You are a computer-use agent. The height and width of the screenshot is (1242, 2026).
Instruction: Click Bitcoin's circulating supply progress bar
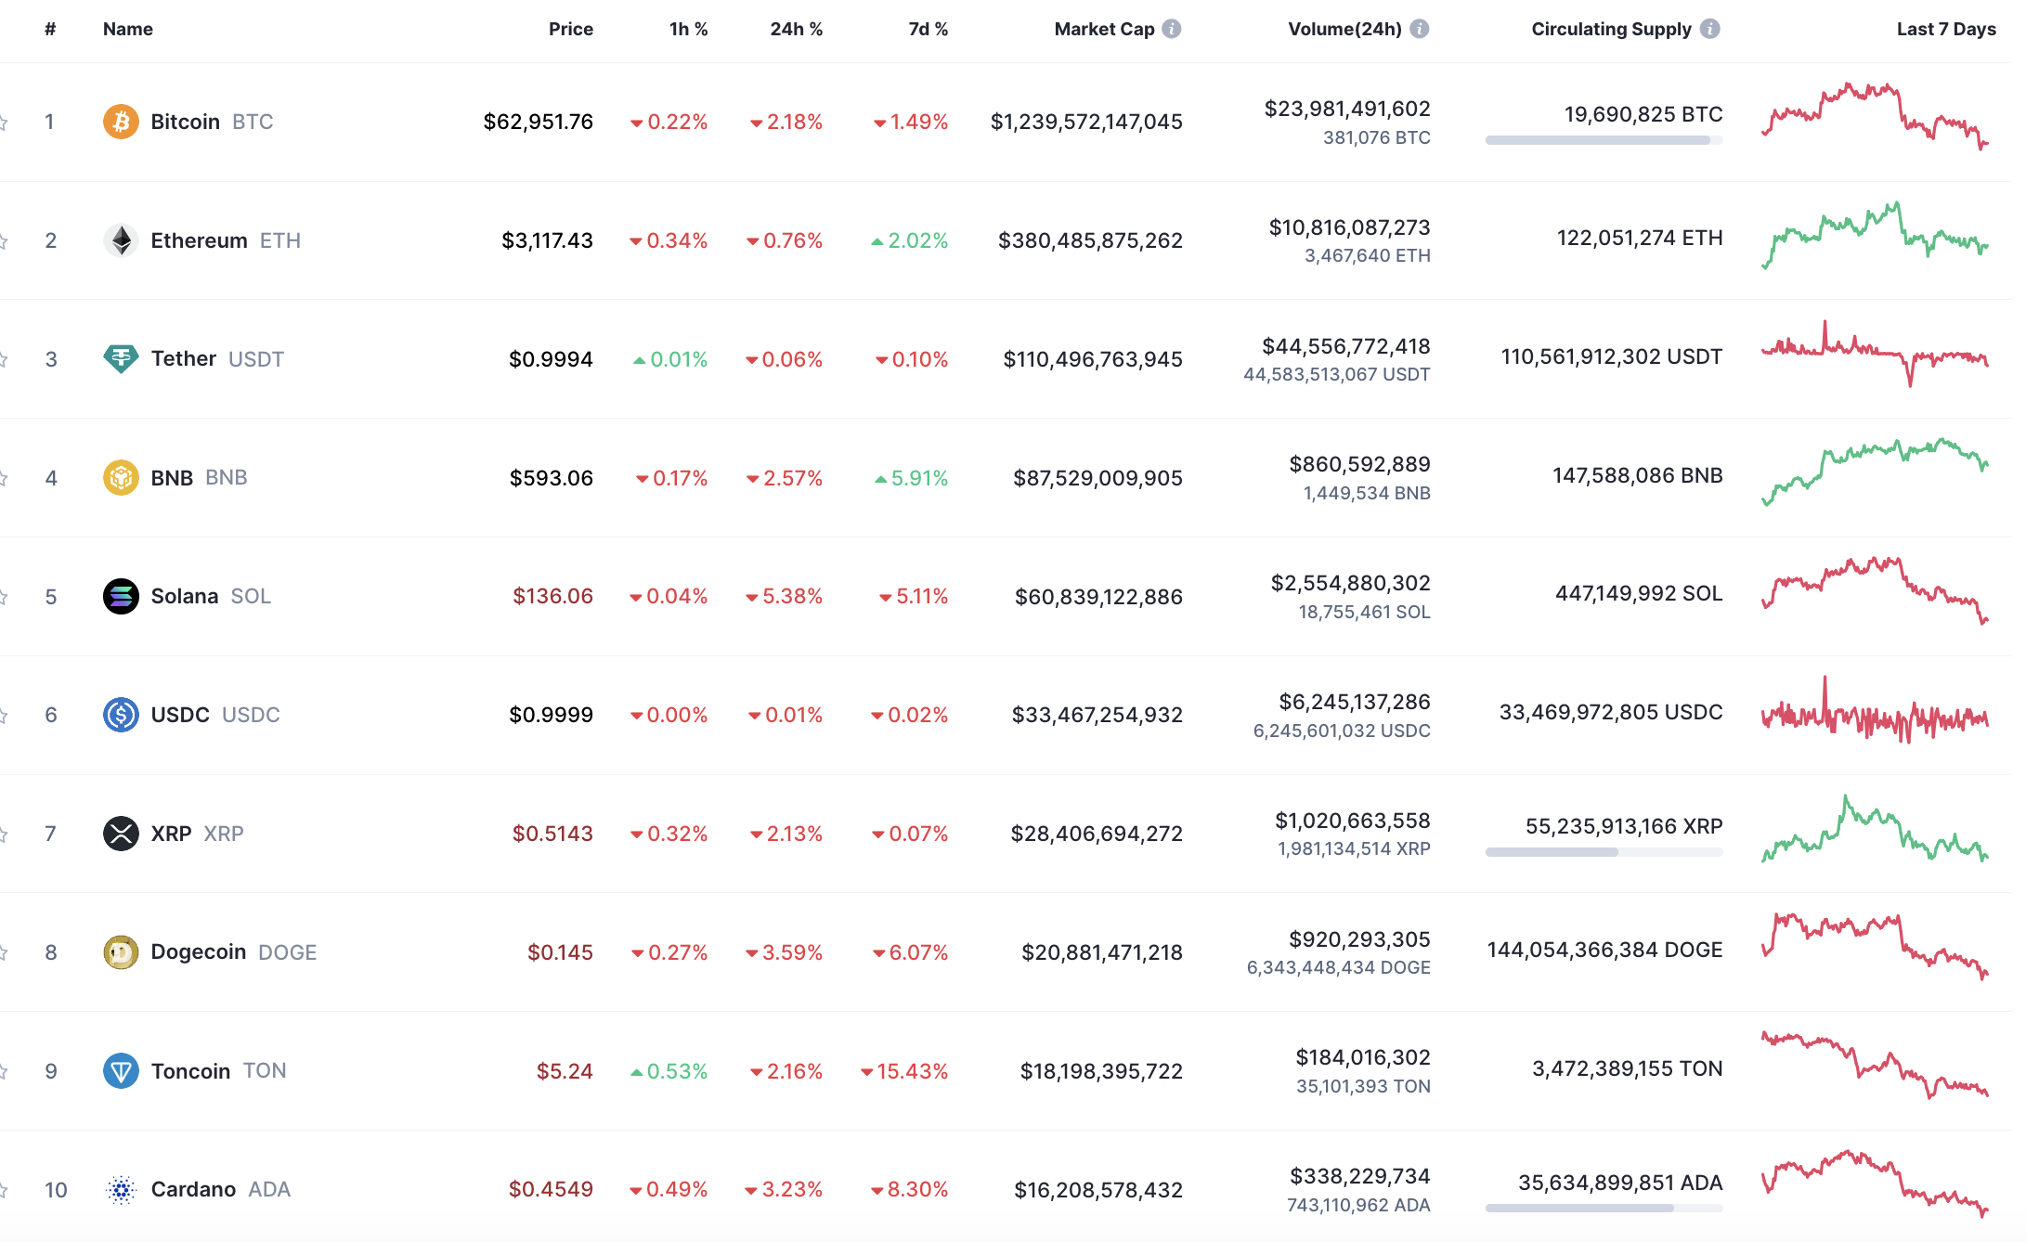[1604, 140]
